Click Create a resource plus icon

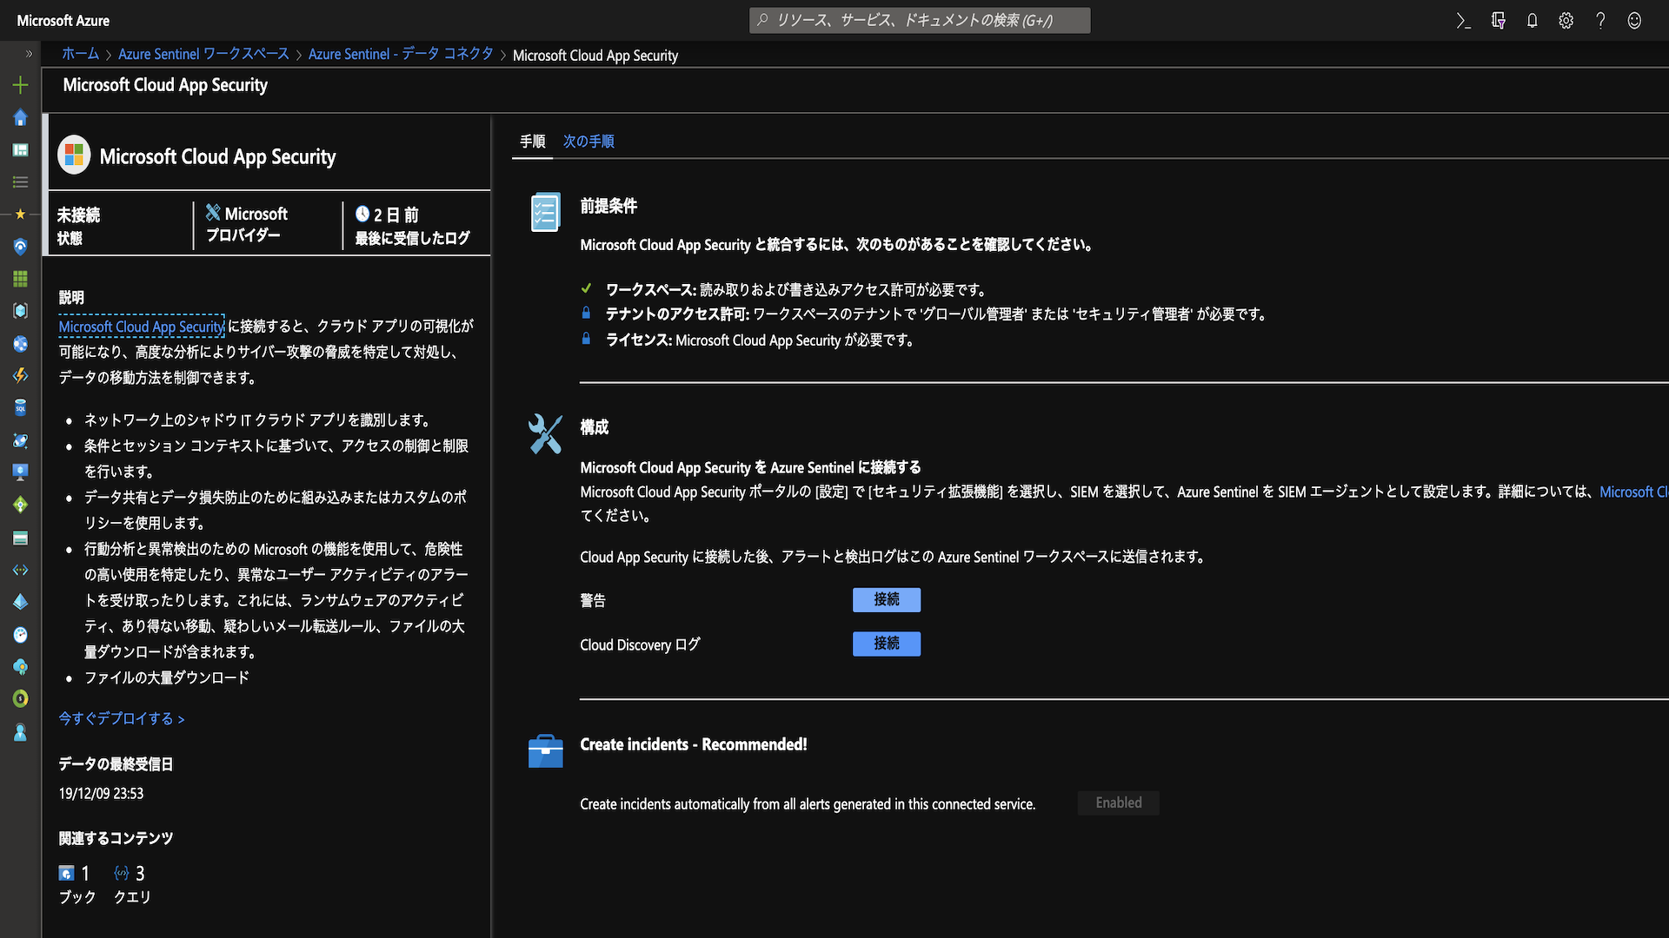tap(20, 85)
